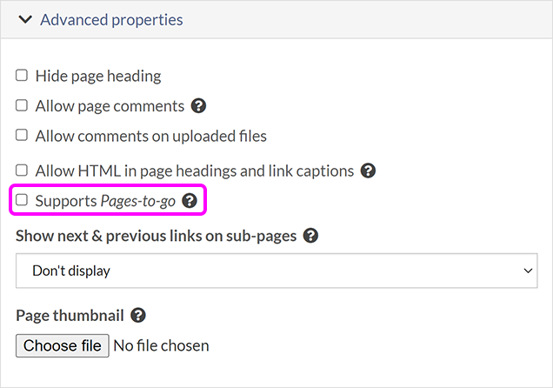The height and width of the screenshot is (388, 553).
Task: Toggle the Allow HTML in page headings checkbox
Action: pos(22,171)
